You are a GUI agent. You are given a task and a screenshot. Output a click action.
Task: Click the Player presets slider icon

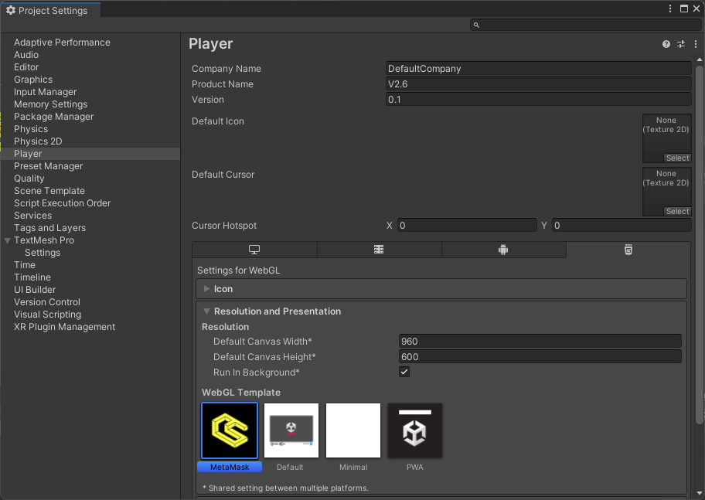click(x=681, y=45)
